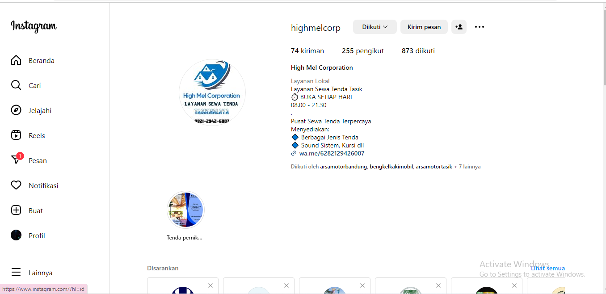606x294 pixels.
Task: Open bengkelkakimobil follower link
Action: coord(391,167)
